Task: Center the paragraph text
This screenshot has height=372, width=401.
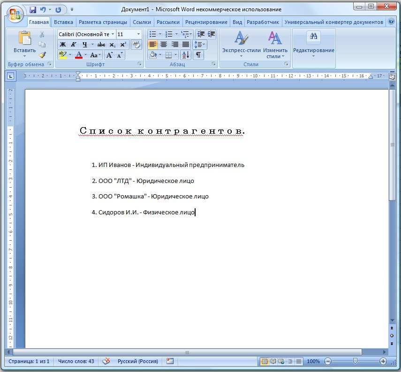Action: pyautogui.click(x=164, y=45)
